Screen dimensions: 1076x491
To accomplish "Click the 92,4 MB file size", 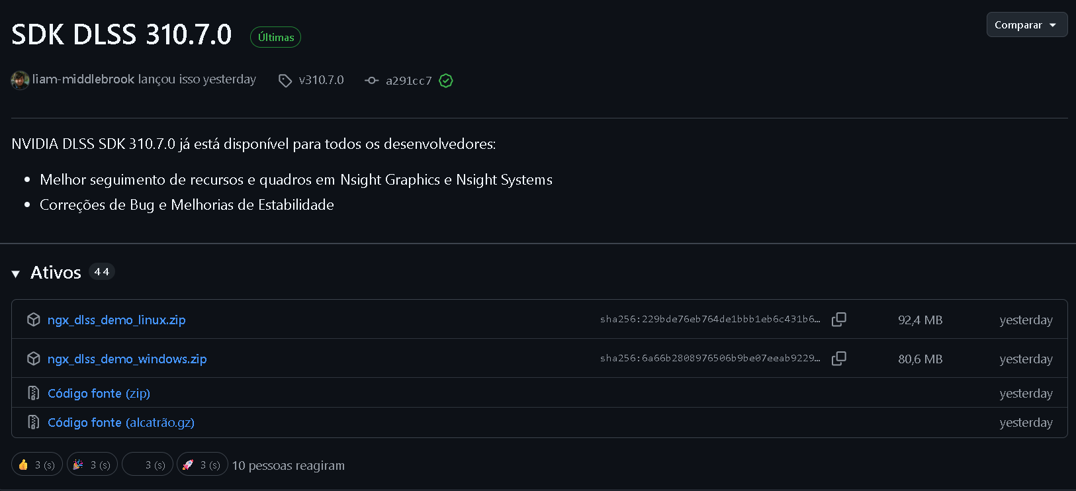I will [x=920, y=320].
